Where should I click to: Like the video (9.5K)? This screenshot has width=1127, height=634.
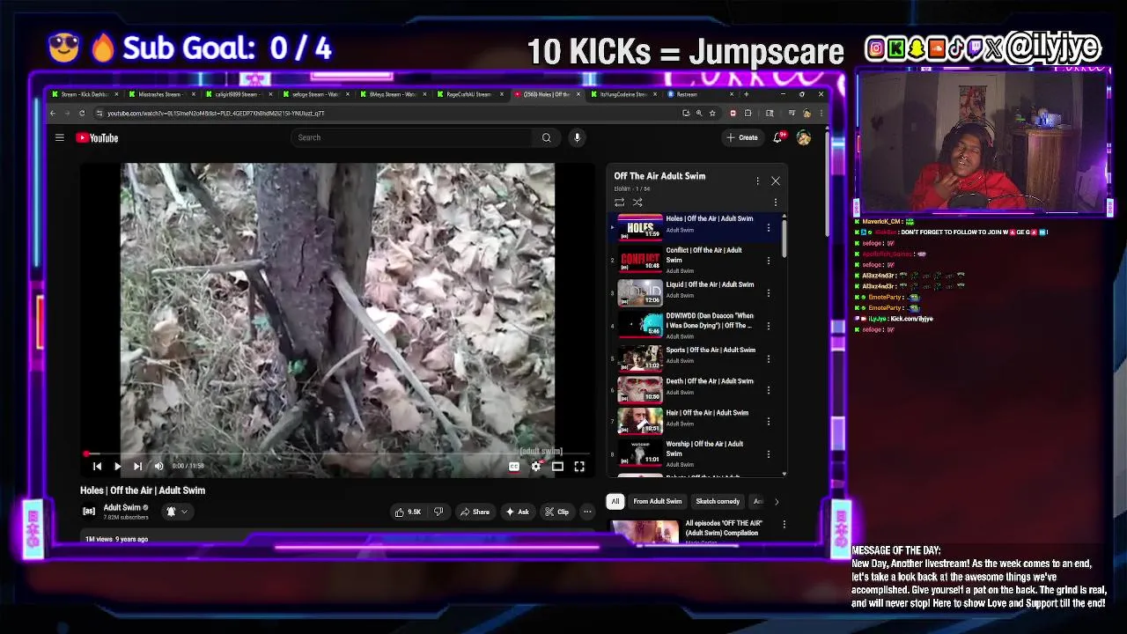tap(408, 512)
